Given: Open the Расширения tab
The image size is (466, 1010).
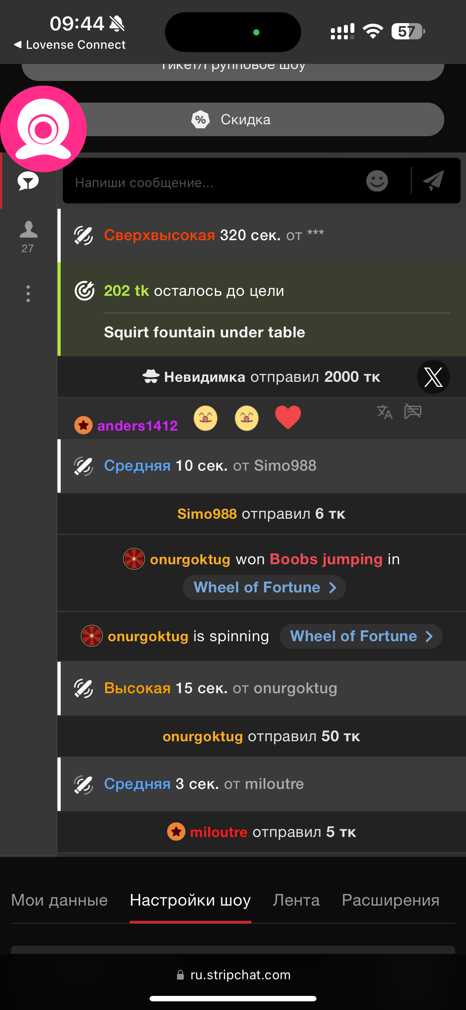Looking at the screenshot, I should 390,900.
